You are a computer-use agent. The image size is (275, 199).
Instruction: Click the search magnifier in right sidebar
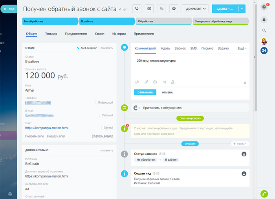(264, 31)
